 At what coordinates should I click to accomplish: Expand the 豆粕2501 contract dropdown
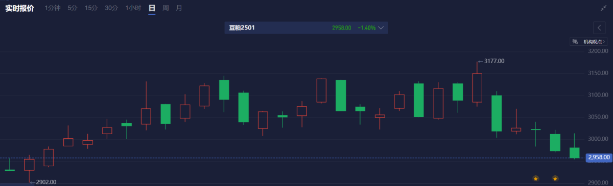[x=306, y=28]
